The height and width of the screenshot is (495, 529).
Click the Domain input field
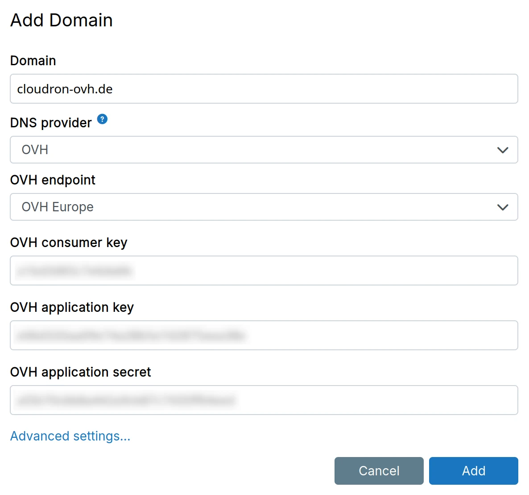point(264,89)
